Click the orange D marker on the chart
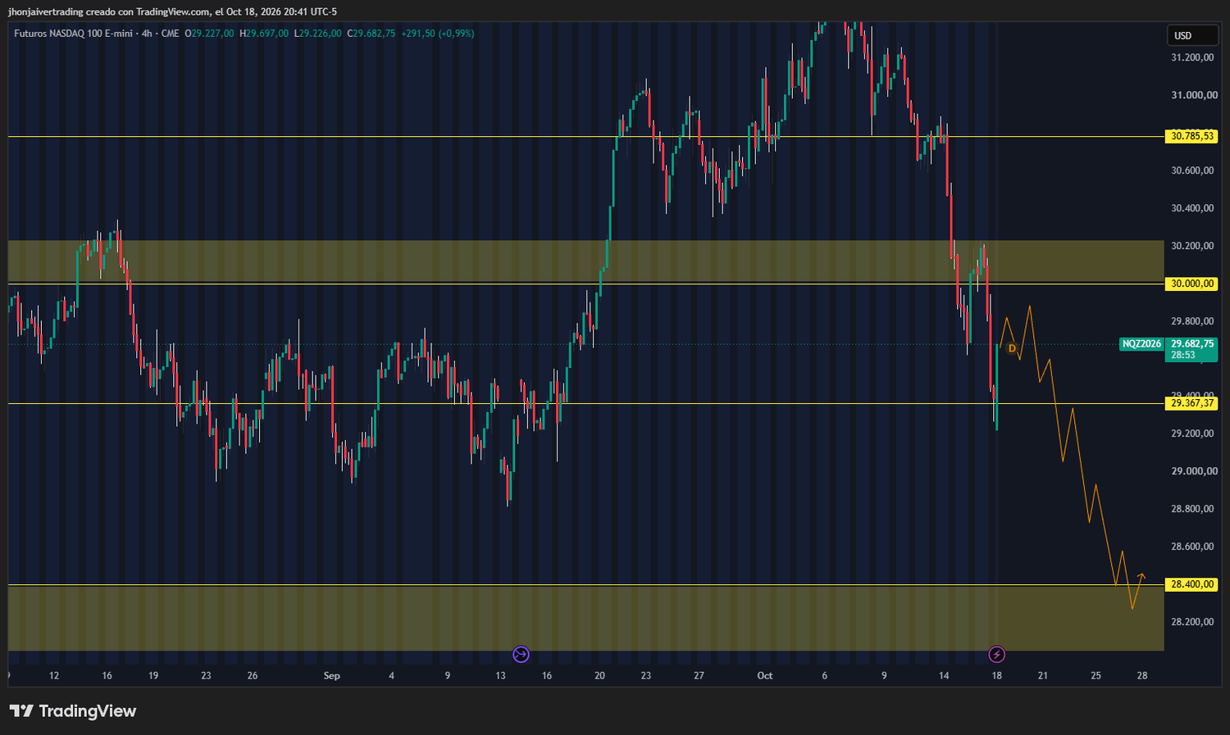1230x735 pixels. point(1012,348)
